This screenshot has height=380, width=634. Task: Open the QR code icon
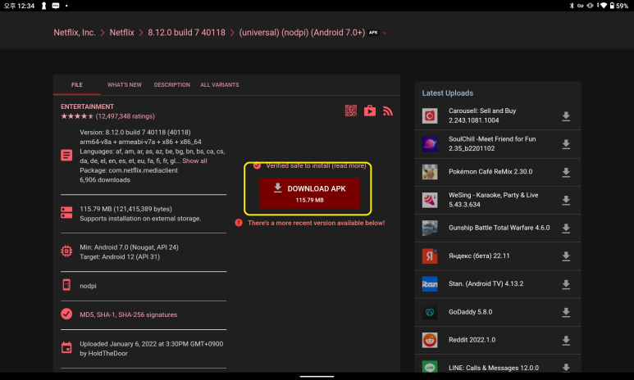pos(350,111)
